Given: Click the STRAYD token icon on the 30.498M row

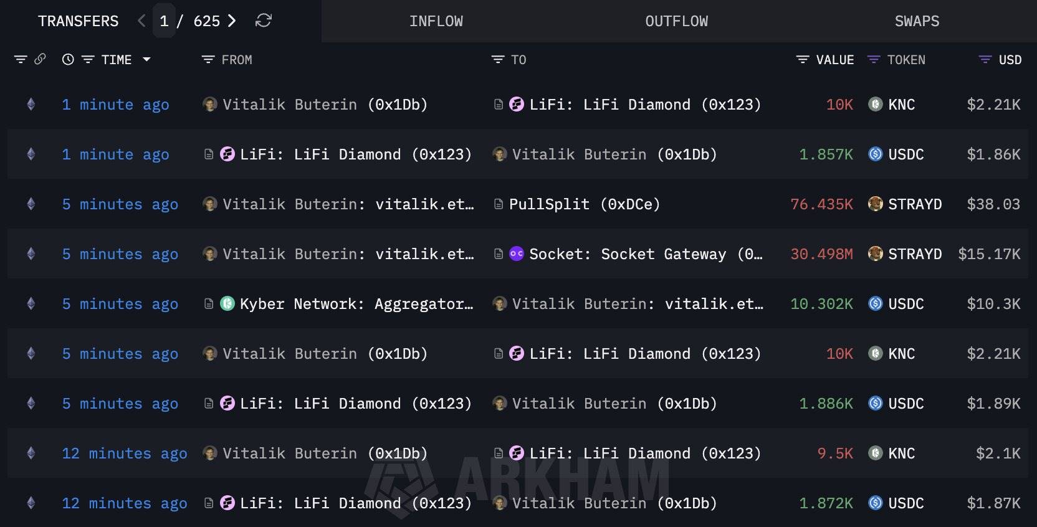Looking at the screenshot, I should pos(875,254).
